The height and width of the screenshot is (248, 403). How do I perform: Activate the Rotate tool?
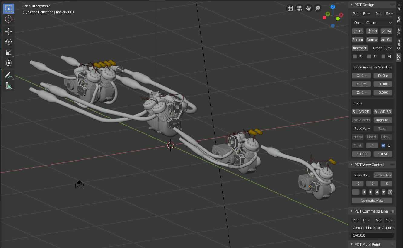(8, 42)
